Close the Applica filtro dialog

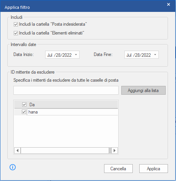click(168, 5)
